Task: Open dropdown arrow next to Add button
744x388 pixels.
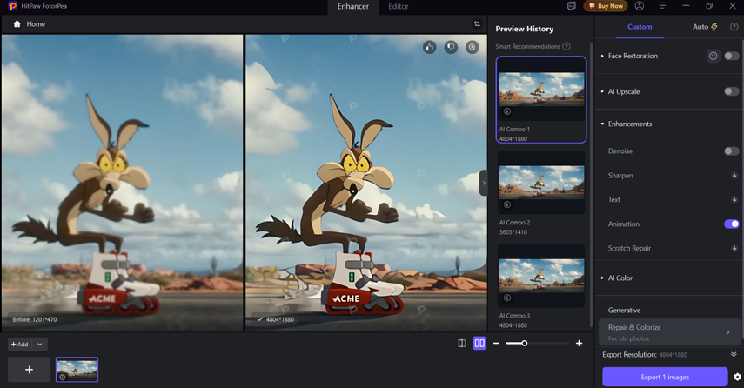Action: (x=40, y=345)
